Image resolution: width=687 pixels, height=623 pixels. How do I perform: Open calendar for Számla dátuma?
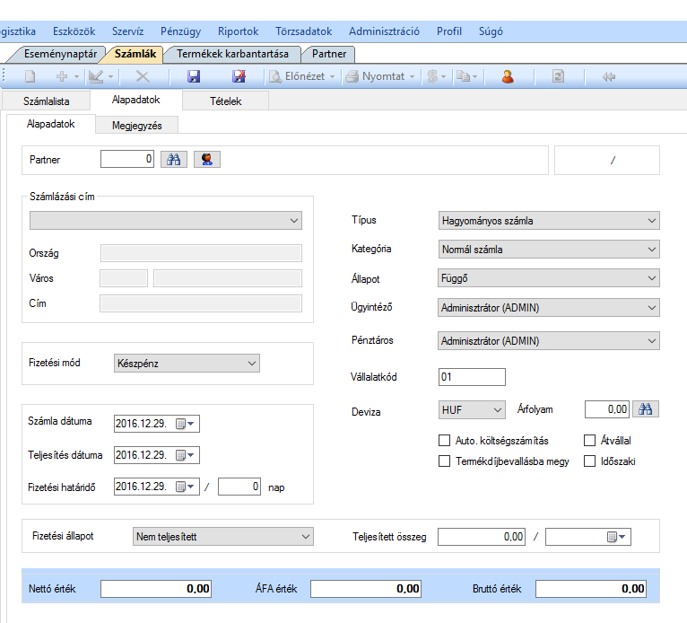pos(185,424)
